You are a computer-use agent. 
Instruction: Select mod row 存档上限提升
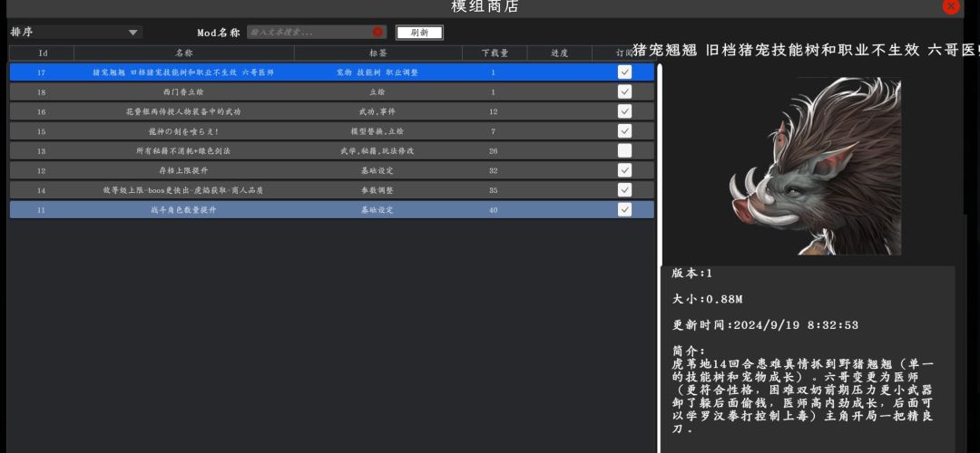(332, 169)
